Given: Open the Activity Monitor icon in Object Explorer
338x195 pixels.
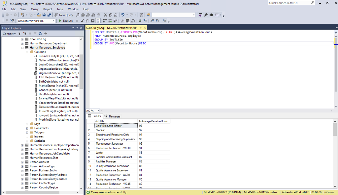Looking at the screenshot, I should point(46,34).
